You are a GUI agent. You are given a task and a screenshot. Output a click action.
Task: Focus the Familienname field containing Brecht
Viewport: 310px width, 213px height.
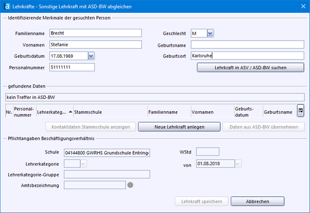95,33
